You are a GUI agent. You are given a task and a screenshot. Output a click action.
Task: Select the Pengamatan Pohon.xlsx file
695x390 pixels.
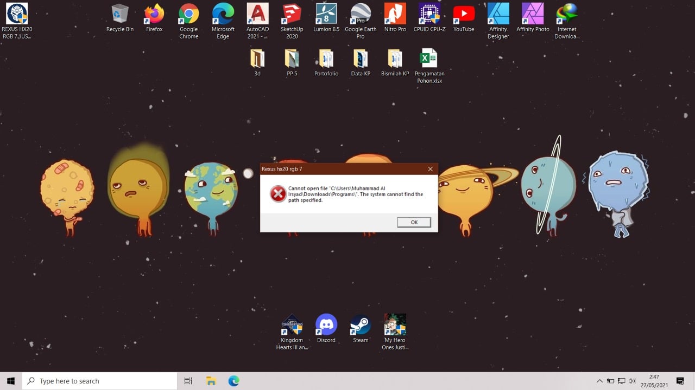tap(429, 66)
